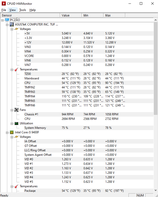Click the Value column header

pyautogui.click(x=71, y=15)
